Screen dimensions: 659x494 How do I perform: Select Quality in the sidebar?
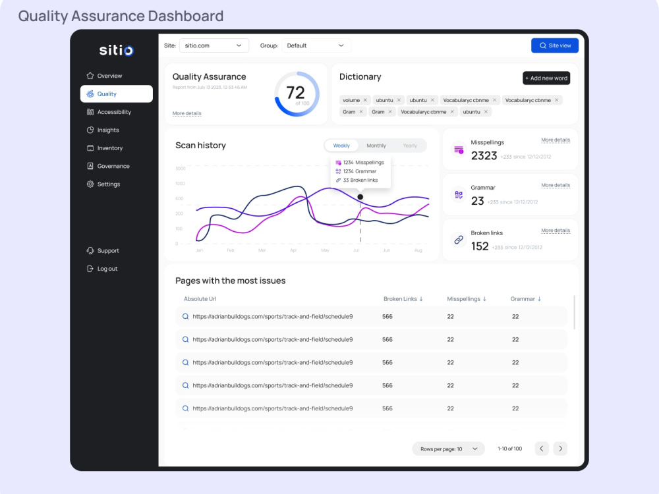117,94
